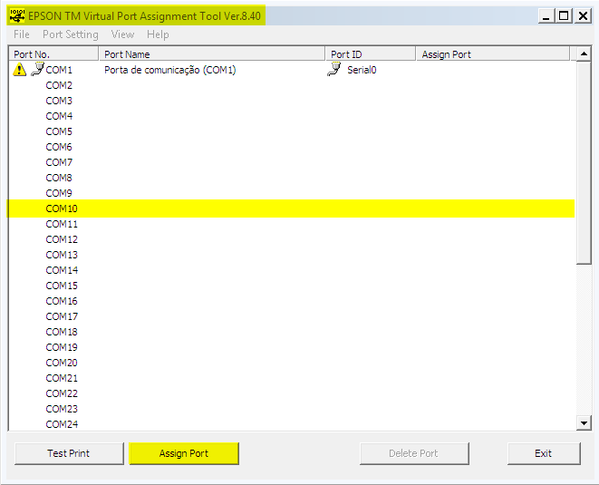The width and height of the screenshot is (599, 485).
Task: Select the COM4 row
Action: (x=292, y=116)
